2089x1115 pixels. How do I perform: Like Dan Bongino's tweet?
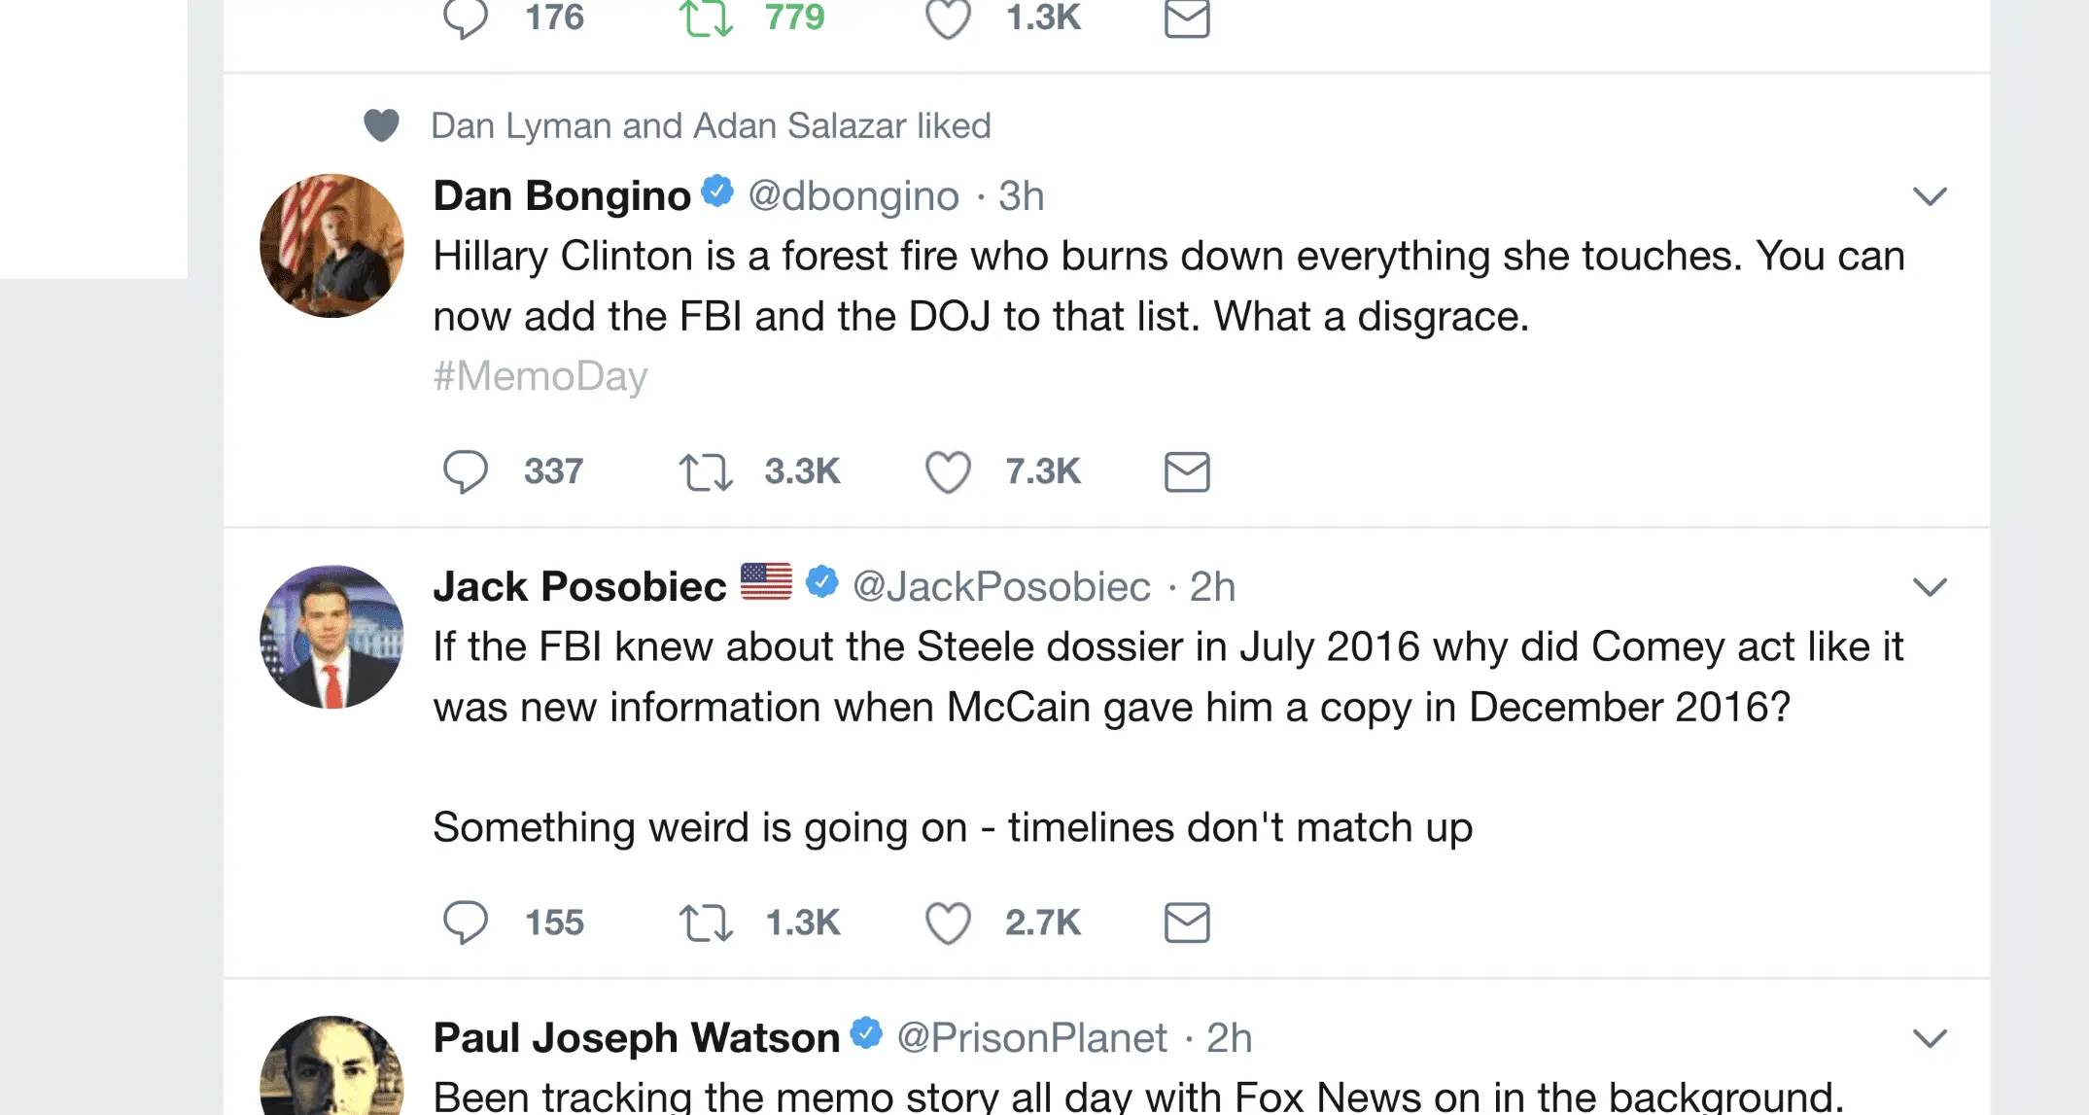coord(948,472)
